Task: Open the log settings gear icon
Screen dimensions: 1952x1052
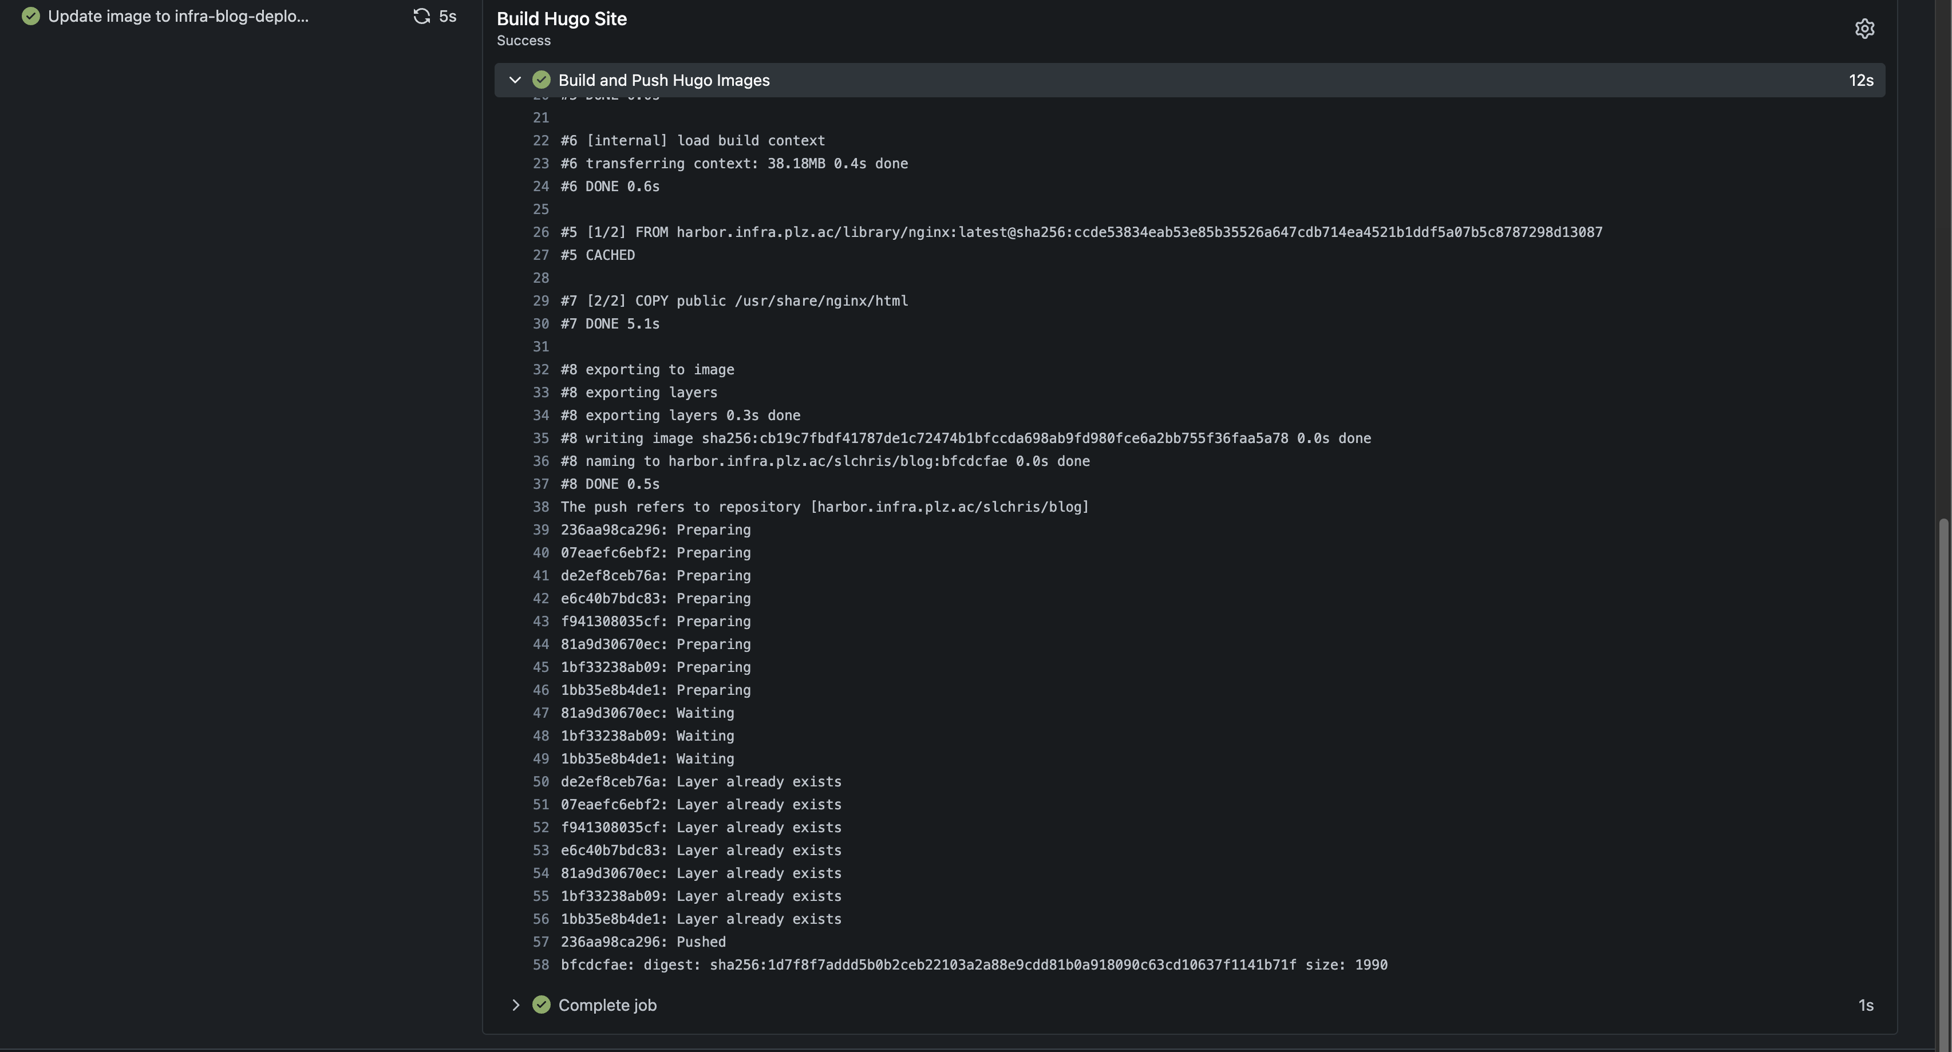Action: pyautogui.click(x=1864, y=29)
